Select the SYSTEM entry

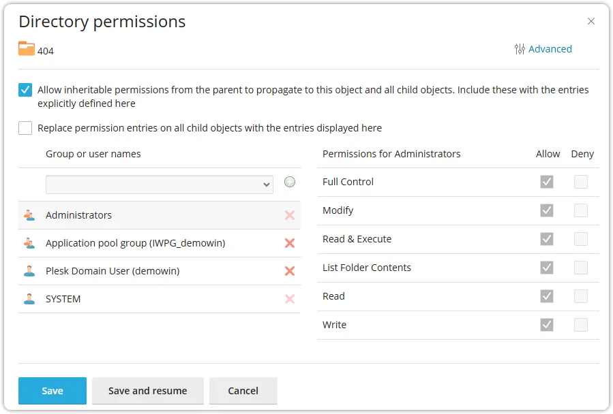click(65, 298)
